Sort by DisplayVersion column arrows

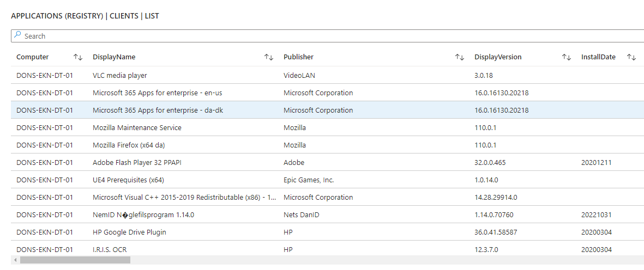tap(567, 57)
